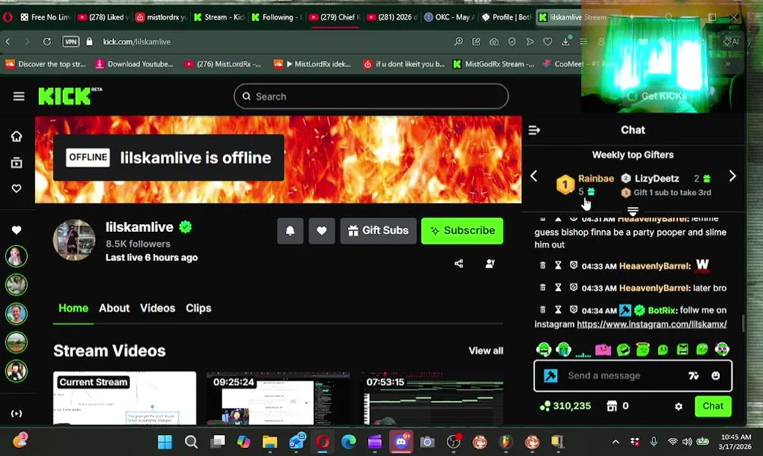Open the 09:25:24 stream video thumbnail
This screenshot has height=456, width=763.
(x=278, y=398)
